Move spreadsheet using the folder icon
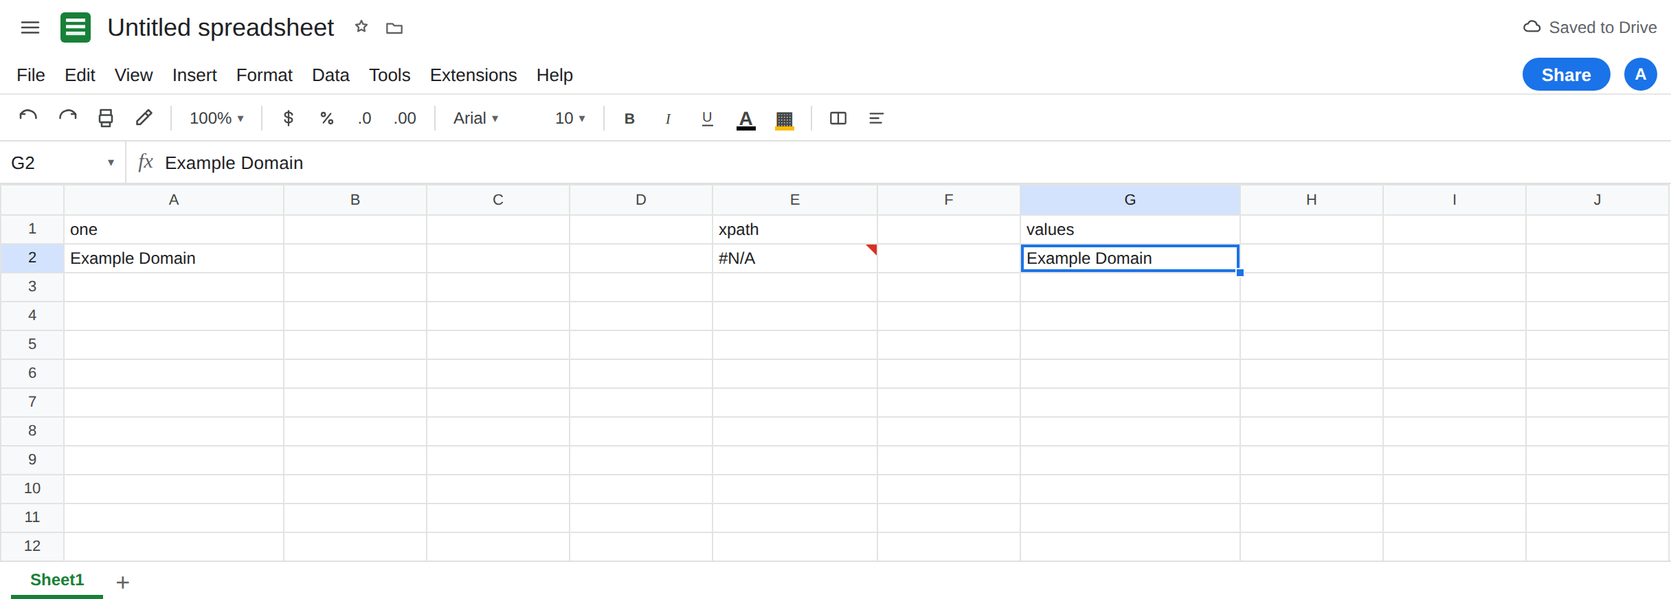 coord(394,28)
